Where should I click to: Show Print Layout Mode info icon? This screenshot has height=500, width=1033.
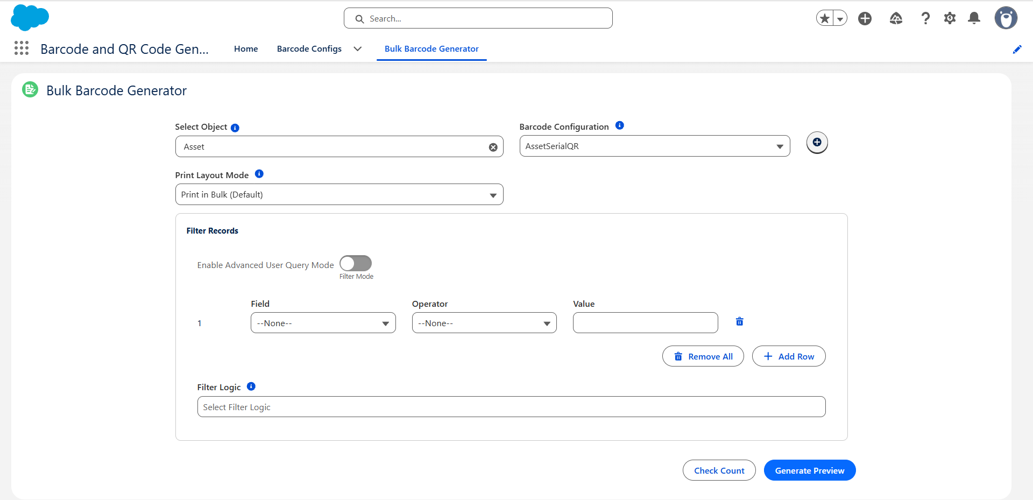point(259,174)
